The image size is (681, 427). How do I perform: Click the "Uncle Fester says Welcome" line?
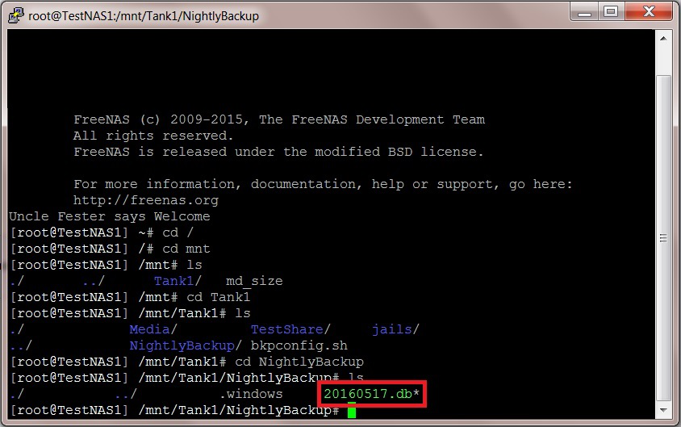point(109,216)
